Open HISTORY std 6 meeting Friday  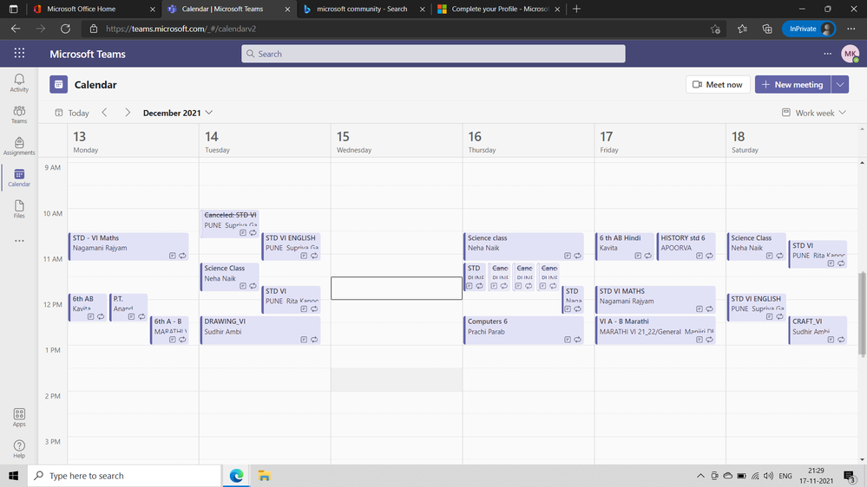coord(686,246)
